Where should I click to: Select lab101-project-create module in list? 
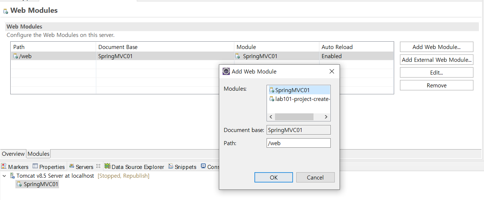[299, 99]
